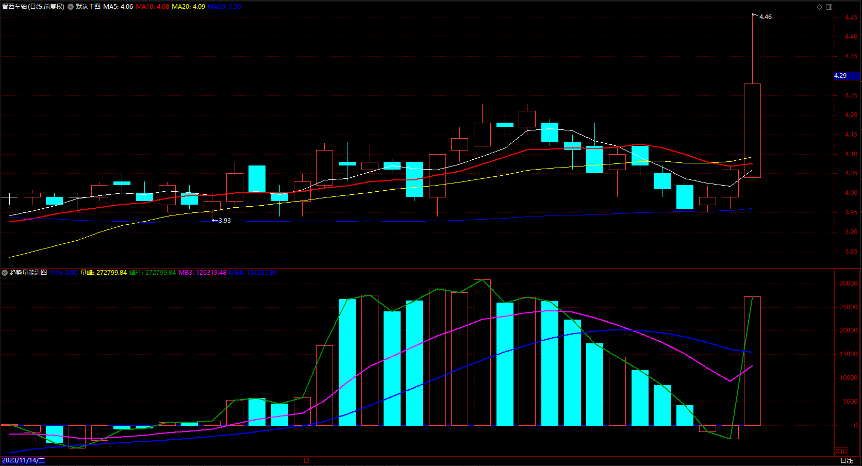The width and height of the screenshot is (862, 466).
Task: Click the 默认主图 indicator name
Action: click(x=88, y=7)
